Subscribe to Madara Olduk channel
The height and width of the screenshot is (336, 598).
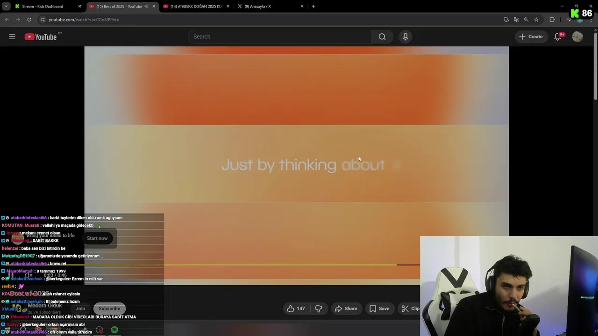[109, 308]
